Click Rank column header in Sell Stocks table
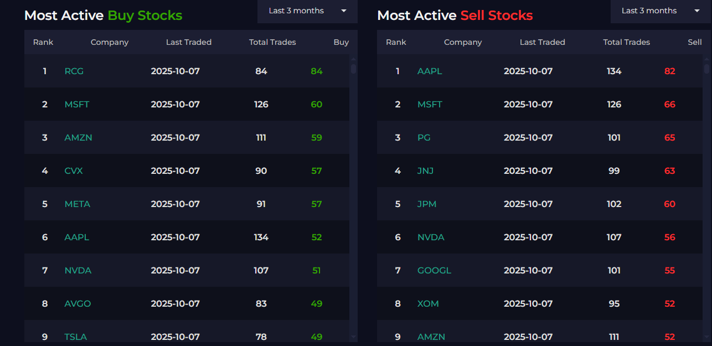Screen dimensions: 712x346 pos(396,42)
